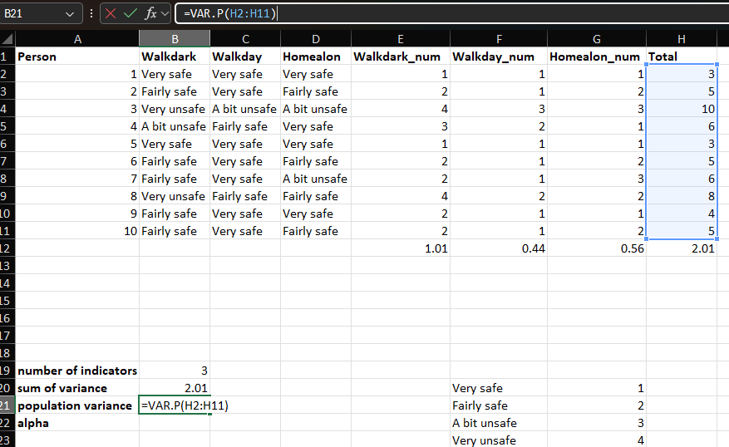The height and width of the screenshot is (447, 729).
Task: Click the Select All corner triangle
Action: pyautogui.click(x=7, y=40)
